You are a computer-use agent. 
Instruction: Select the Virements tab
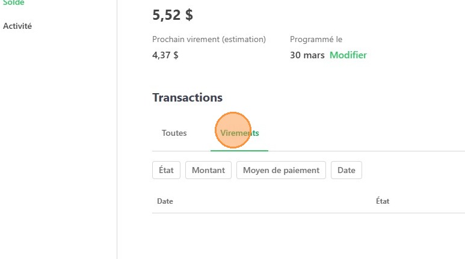(x=239, y=133)
